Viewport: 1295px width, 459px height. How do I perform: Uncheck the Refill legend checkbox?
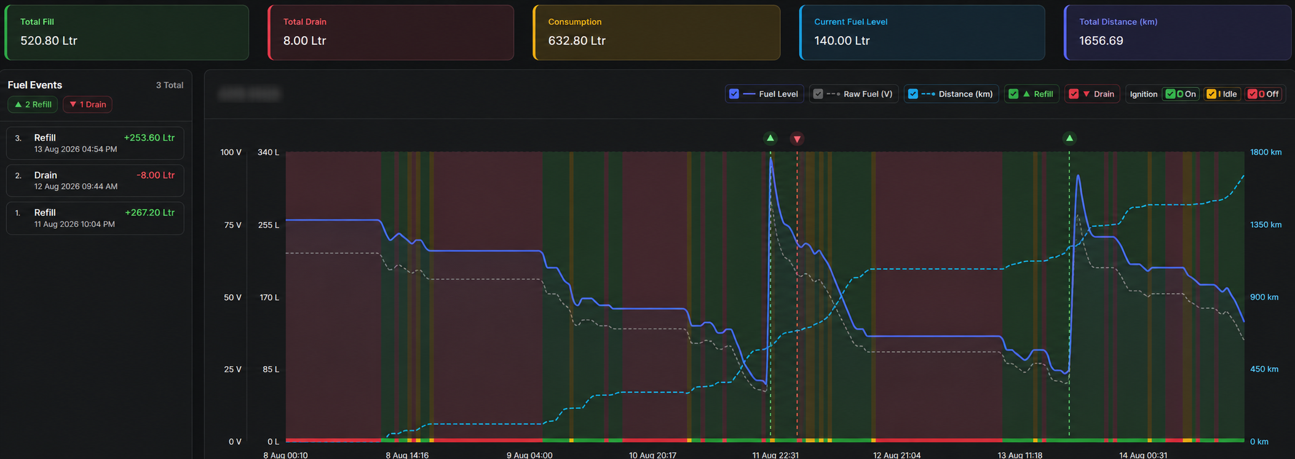pos(1013,94)
